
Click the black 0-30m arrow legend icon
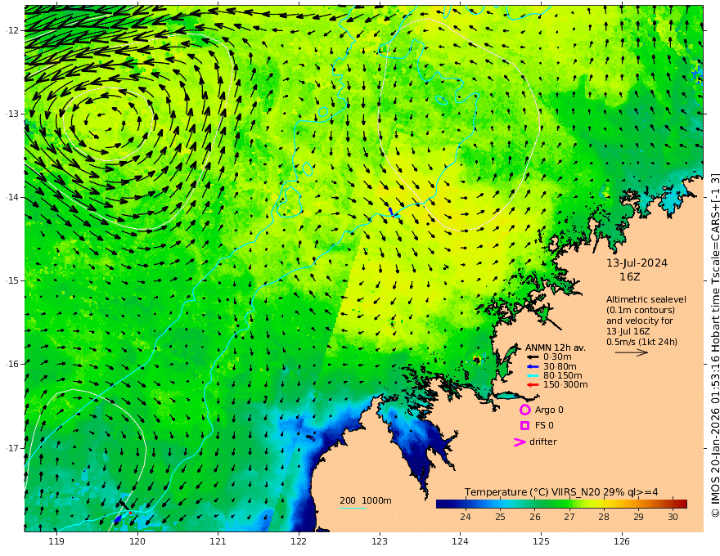point(533,357)
